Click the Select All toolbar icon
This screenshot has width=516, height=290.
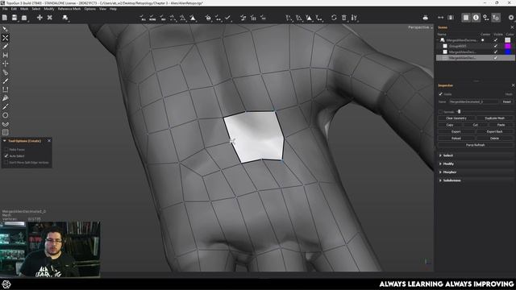[142, 18]
